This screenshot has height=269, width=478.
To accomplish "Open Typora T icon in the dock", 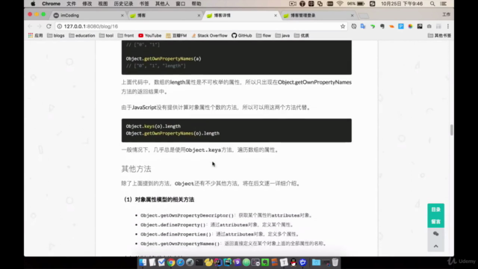I will (x=284, y=262).
